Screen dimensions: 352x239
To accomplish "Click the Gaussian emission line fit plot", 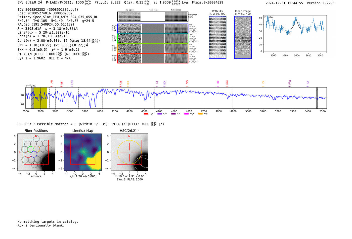I will [295, 35].
